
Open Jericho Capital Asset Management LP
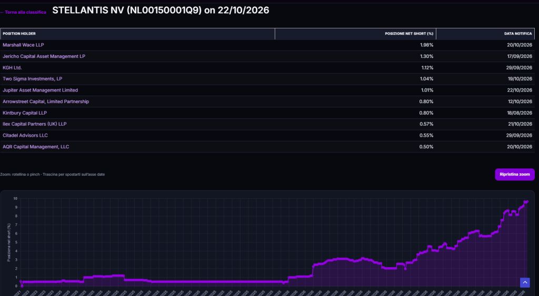click(44, 56)
